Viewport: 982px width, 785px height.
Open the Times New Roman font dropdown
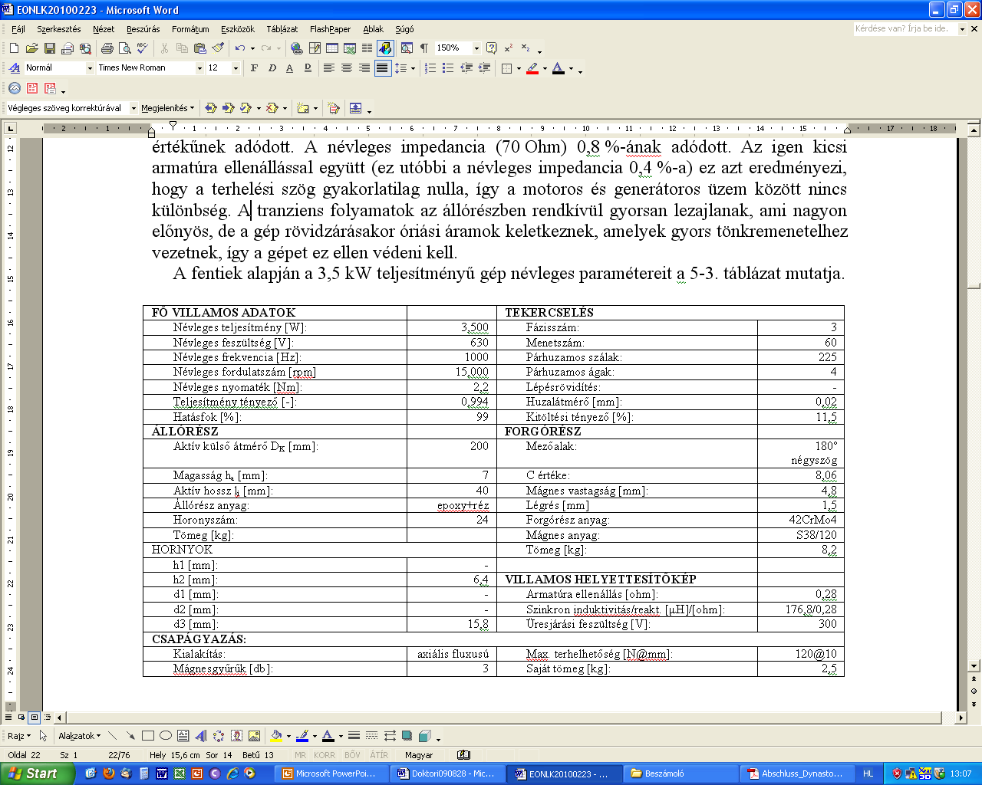point(199,68)
